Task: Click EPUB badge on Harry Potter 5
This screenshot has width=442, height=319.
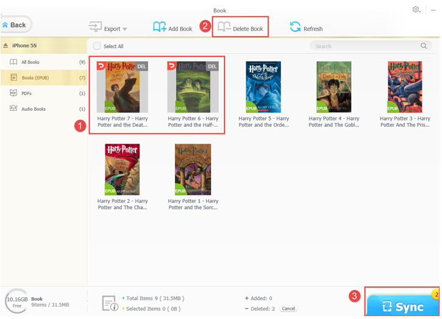Action: (251, 108)
